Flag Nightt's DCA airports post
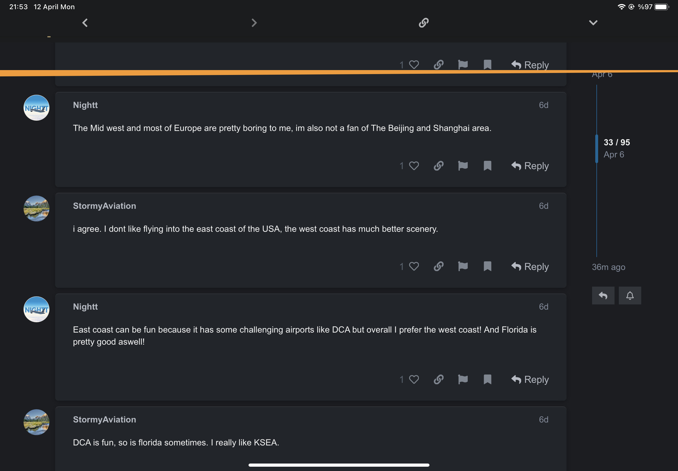The height and width of the screenshot is (471, 678). [463, 379]
